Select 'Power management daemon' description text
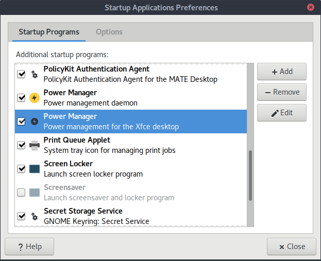321x261 pixels. [91, 103]
